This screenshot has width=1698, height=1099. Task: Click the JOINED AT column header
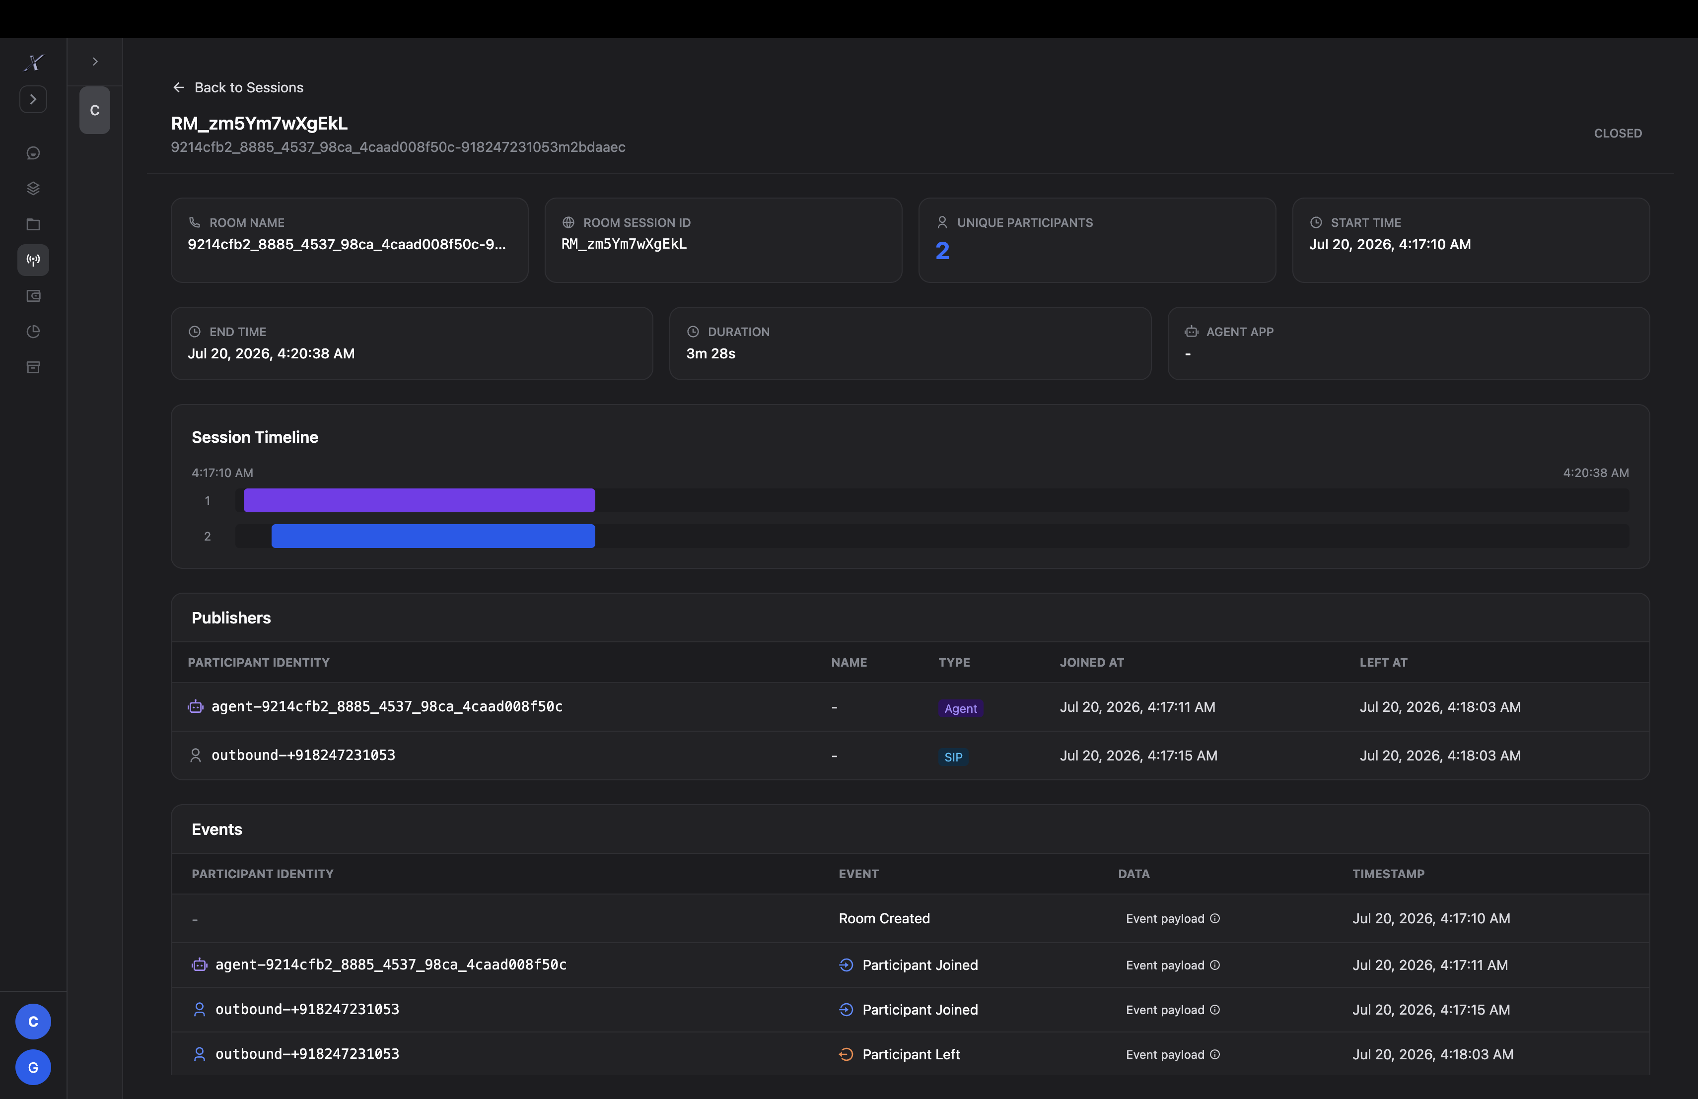click(x=1092, y=663)
